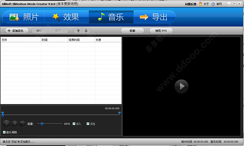Move selected music down with down arrow
244x146 pixels.
[86, 31]
